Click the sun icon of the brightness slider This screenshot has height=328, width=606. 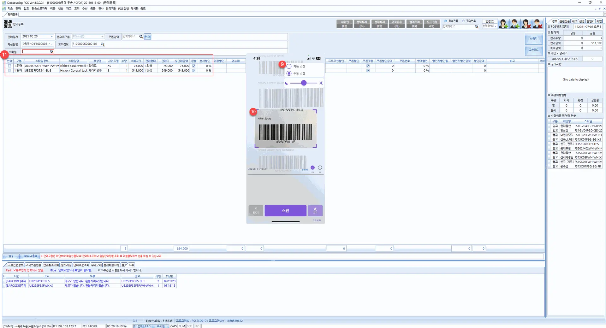coord(321,83)
